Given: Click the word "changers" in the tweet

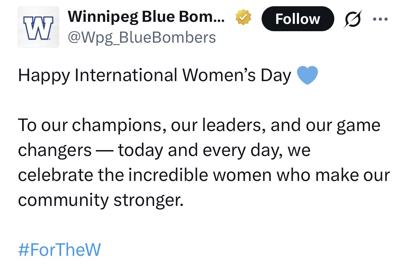Looking at the screenshot, I should click(55, 150).
